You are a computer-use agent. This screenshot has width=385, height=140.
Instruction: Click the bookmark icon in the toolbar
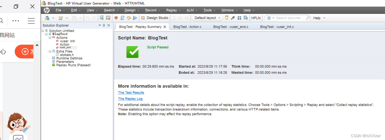tap(227, 18)
